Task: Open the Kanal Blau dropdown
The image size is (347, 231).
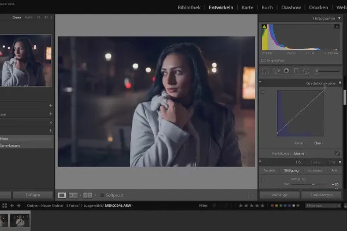Action: point(318,143)
